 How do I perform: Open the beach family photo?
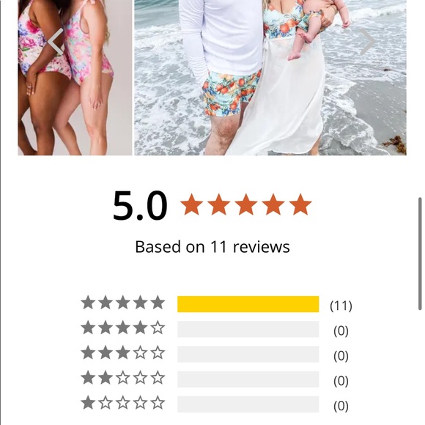coord(270,78)
